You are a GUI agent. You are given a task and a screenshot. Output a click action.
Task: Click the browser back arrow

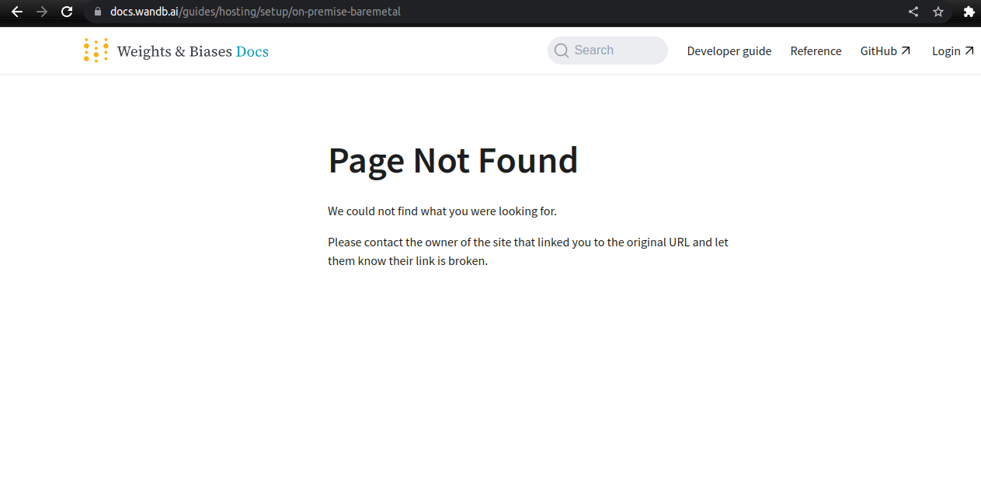(x=16, y=12)
